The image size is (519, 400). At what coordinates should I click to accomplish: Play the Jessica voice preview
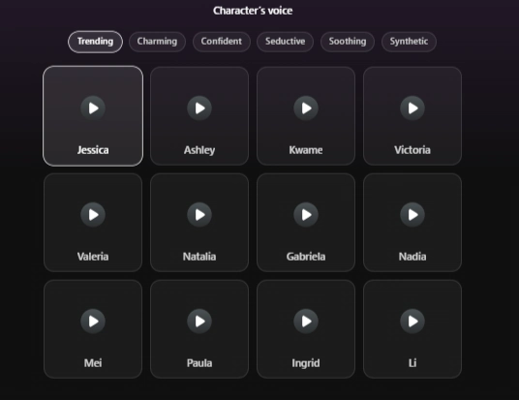point(93,108)
